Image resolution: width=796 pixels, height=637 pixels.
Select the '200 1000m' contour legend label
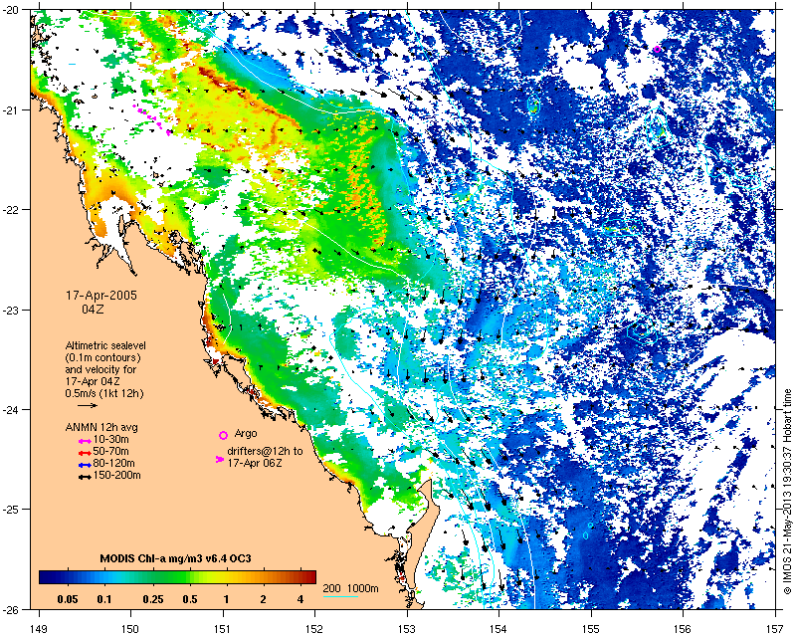pyautogui.click(x=351, y=589)
